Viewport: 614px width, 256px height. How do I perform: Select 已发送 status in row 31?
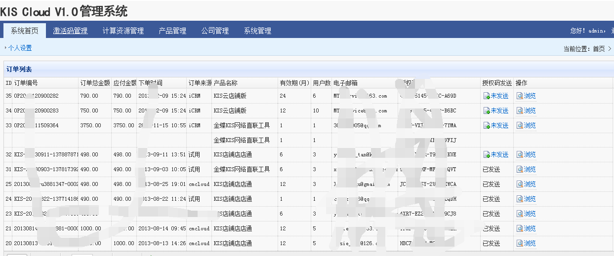point(491,170)
